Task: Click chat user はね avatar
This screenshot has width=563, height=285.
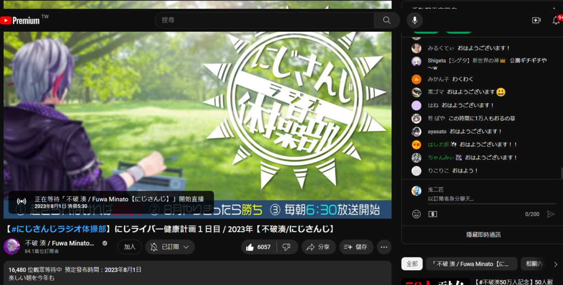Action: click(x=416, y=105)
